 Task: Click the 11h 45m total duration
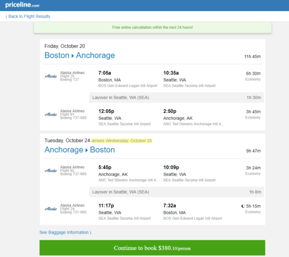click(253, 57)
